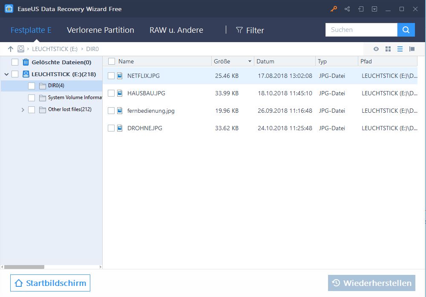Open the share icon in title bar

(347, 9)
